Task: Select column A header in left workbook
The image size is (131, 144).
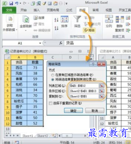Action: pos(19,57)
